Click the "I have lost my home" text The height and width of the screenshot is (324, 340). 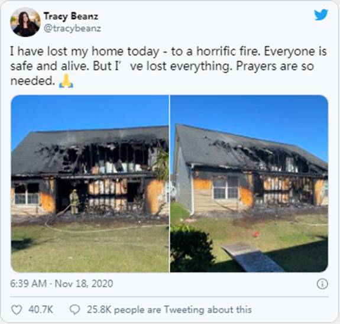67,51
